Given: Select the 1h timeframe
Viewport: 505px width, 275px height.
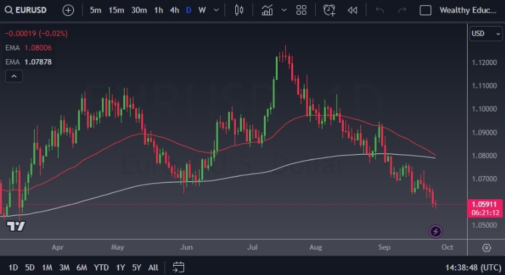Looking at the screenshot, I should (x=159, y=10).
